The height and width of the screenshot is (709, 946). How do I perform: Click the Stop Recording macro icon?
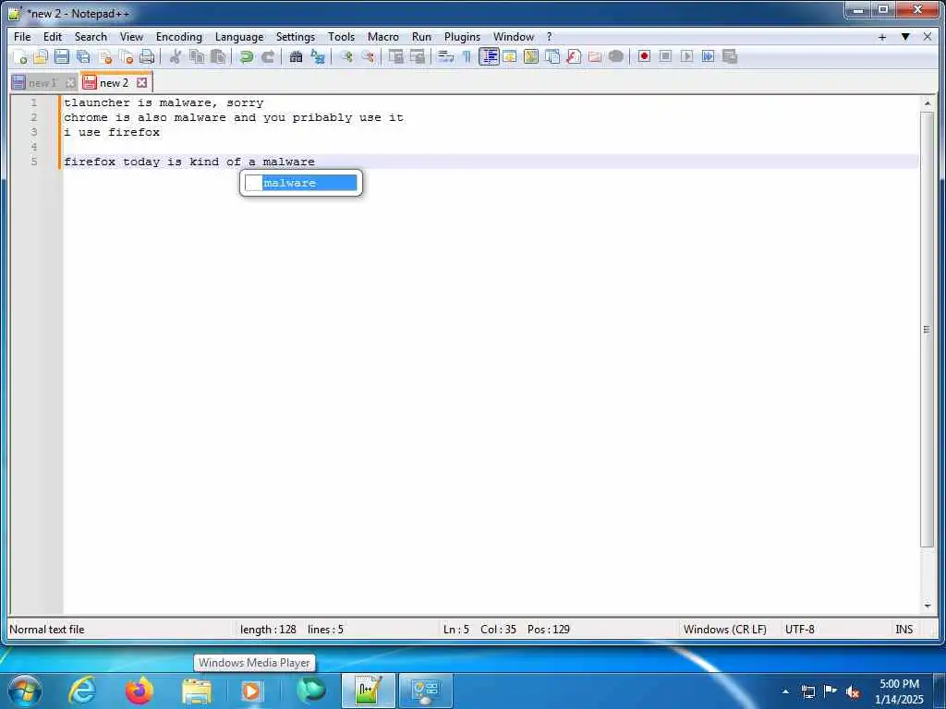(665, 56)
